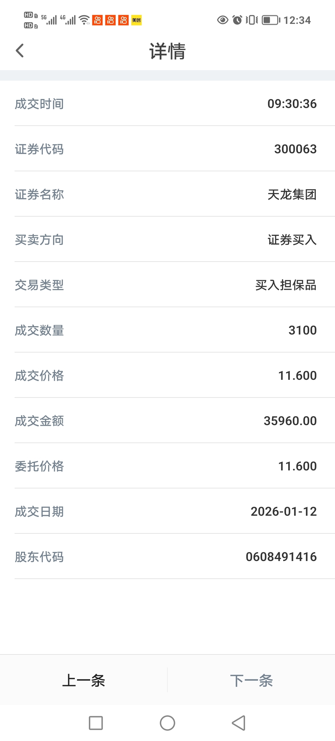Go to previous record 上一条
The width and height of the screenshot is (335, 741).
(84, 680)
